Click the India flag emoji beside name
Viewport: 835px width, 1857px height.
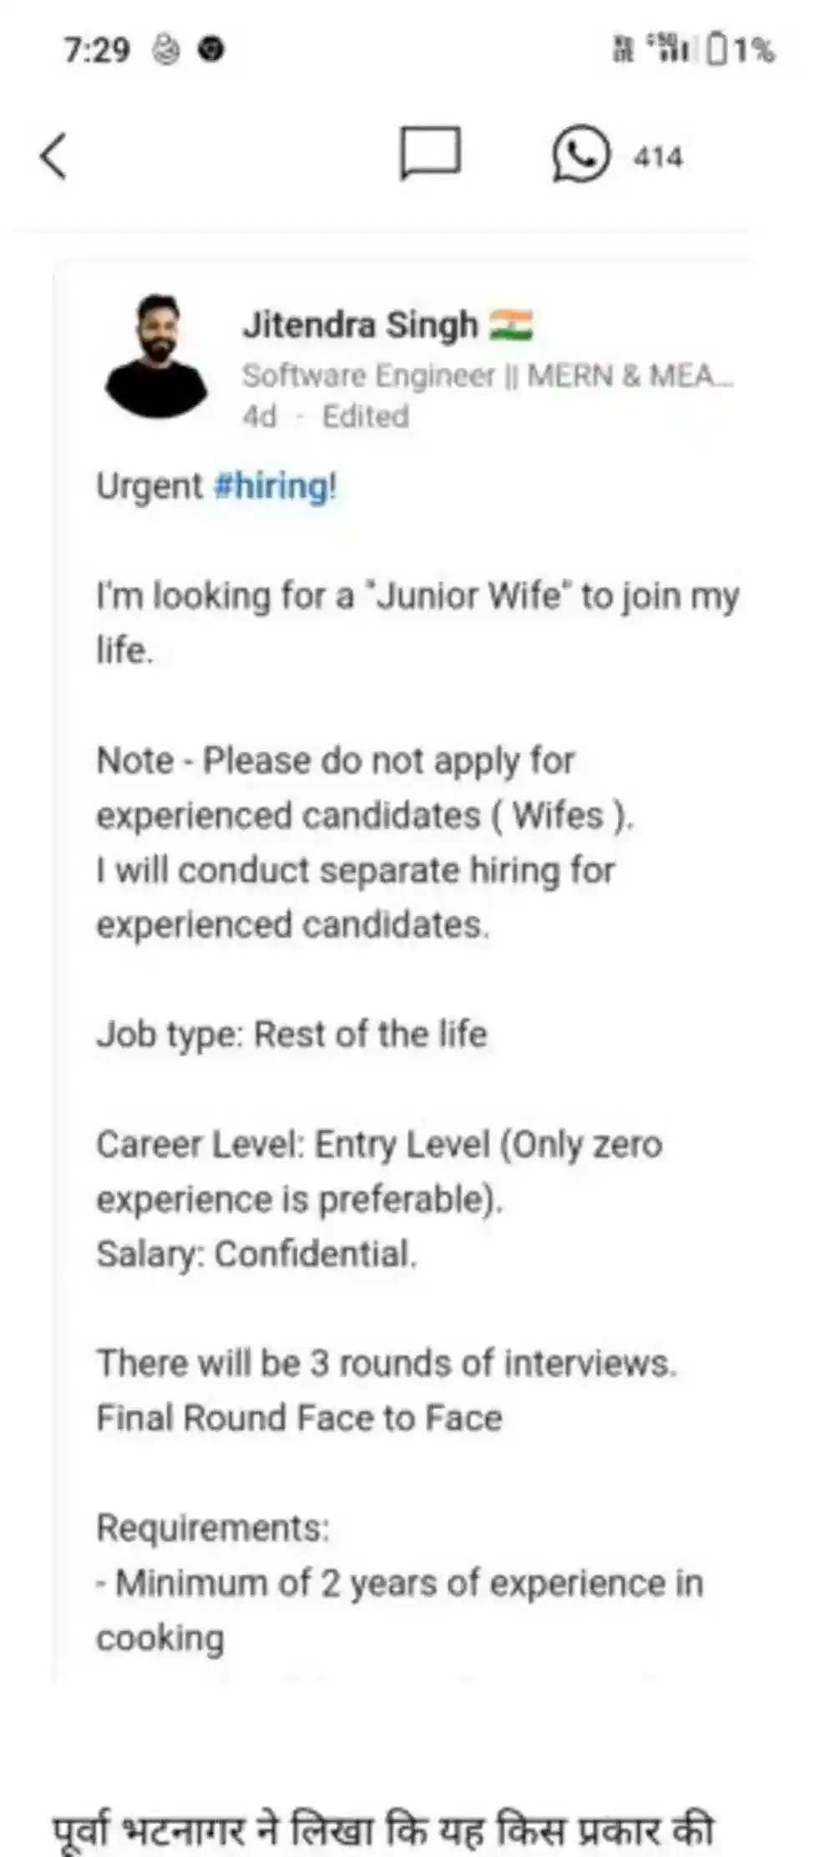pos(510,325)
